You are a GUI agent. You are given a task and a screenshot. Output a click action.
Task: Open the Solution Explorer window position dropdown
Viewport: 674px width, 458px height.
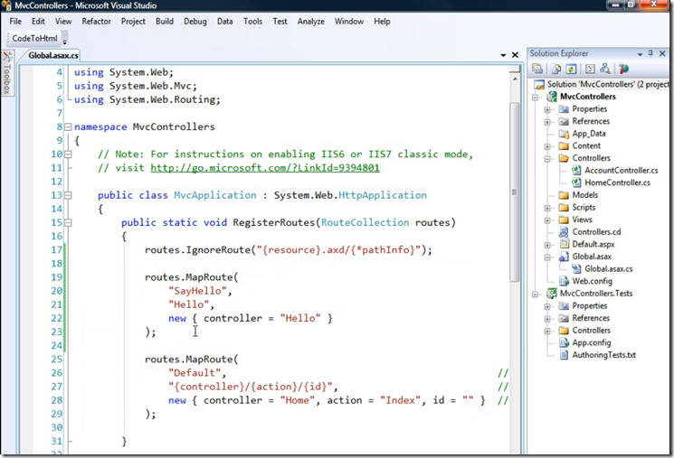click(x=640, y=54)
